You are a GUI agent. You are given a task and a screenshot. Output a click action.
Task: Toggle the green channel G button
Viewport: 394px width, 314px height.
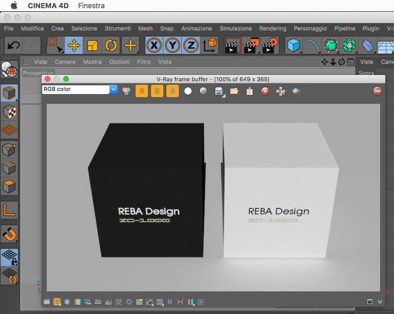157,91
